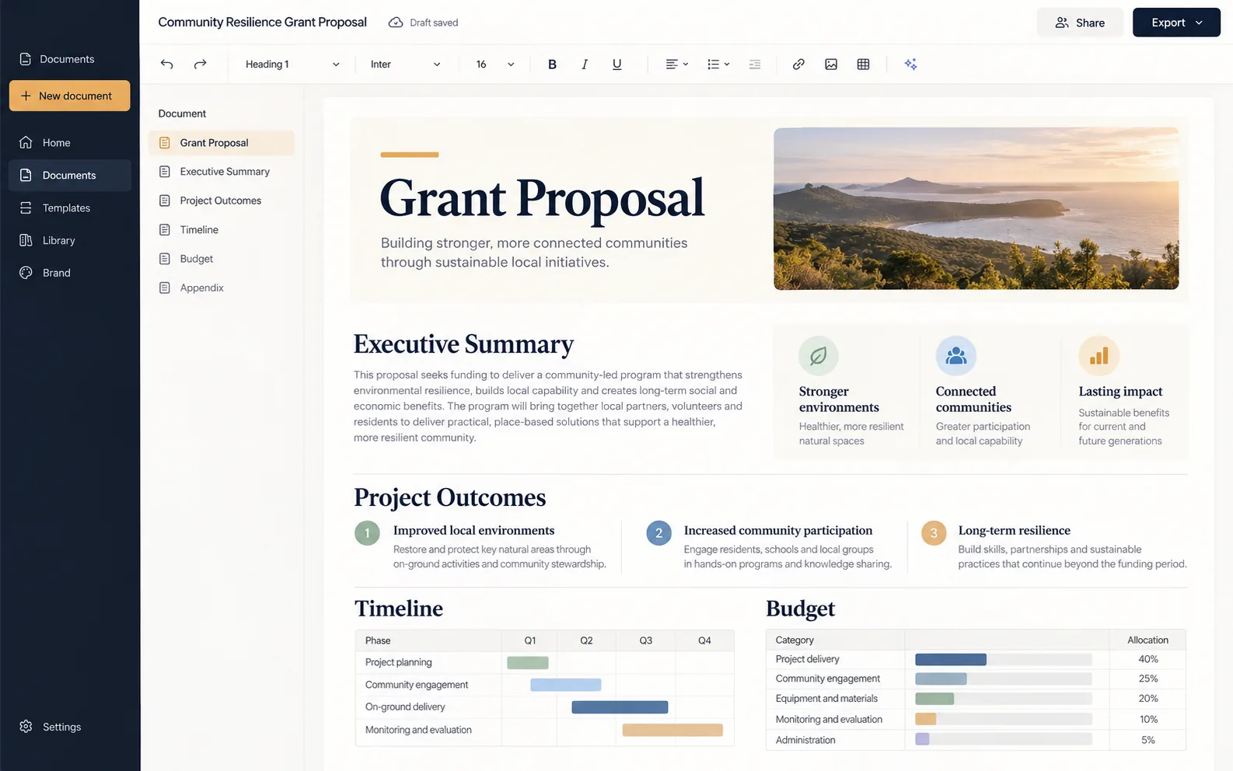This screenshot has width=1233, height=771.
Task: Click the Grant Proposal title heading
Action: point(542,198)
